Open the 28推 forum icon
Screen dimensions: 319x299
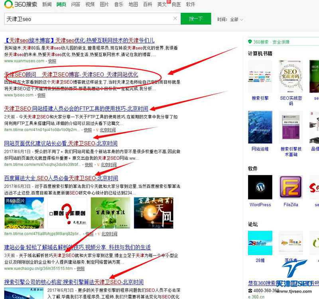tap(260, 242)
